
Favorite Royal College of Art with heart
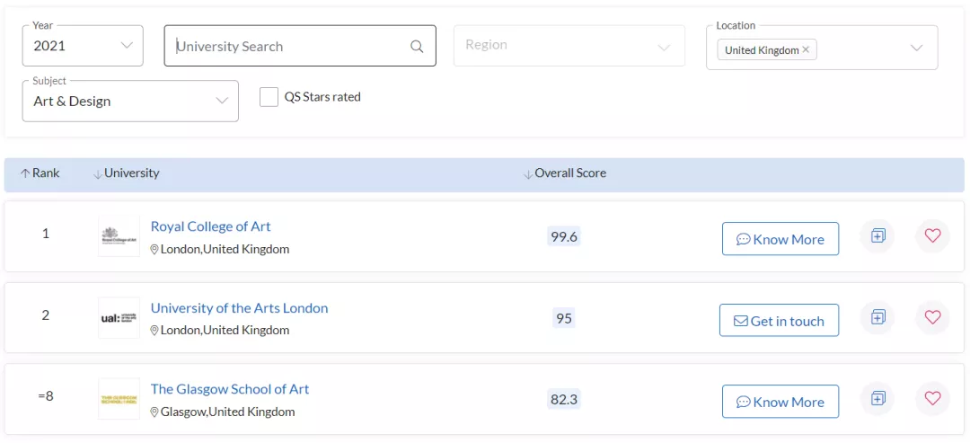click(x=932, y=235)
